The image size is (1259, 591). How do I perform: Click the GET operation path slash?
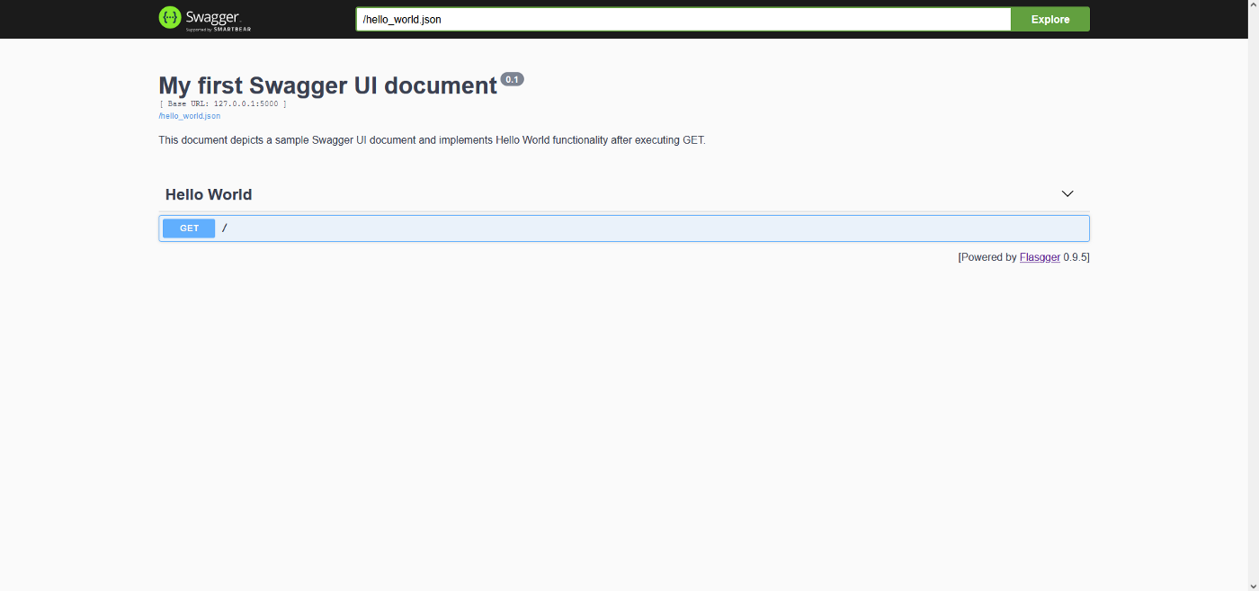[x=225, y=228]
